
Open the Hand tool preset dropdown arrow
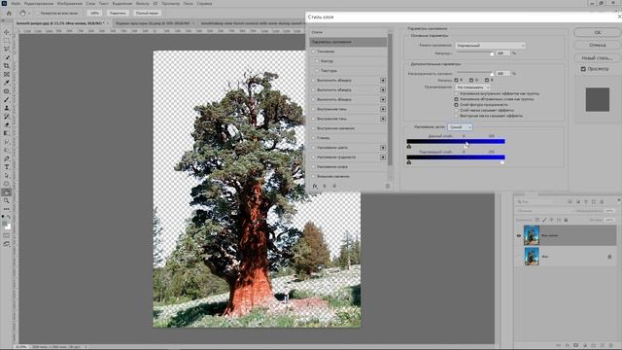pyautogui.click(x=29, y=13)
